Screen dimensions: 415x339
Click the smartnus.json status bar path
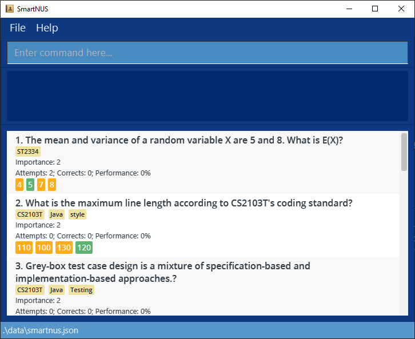(x=40, y=330)
